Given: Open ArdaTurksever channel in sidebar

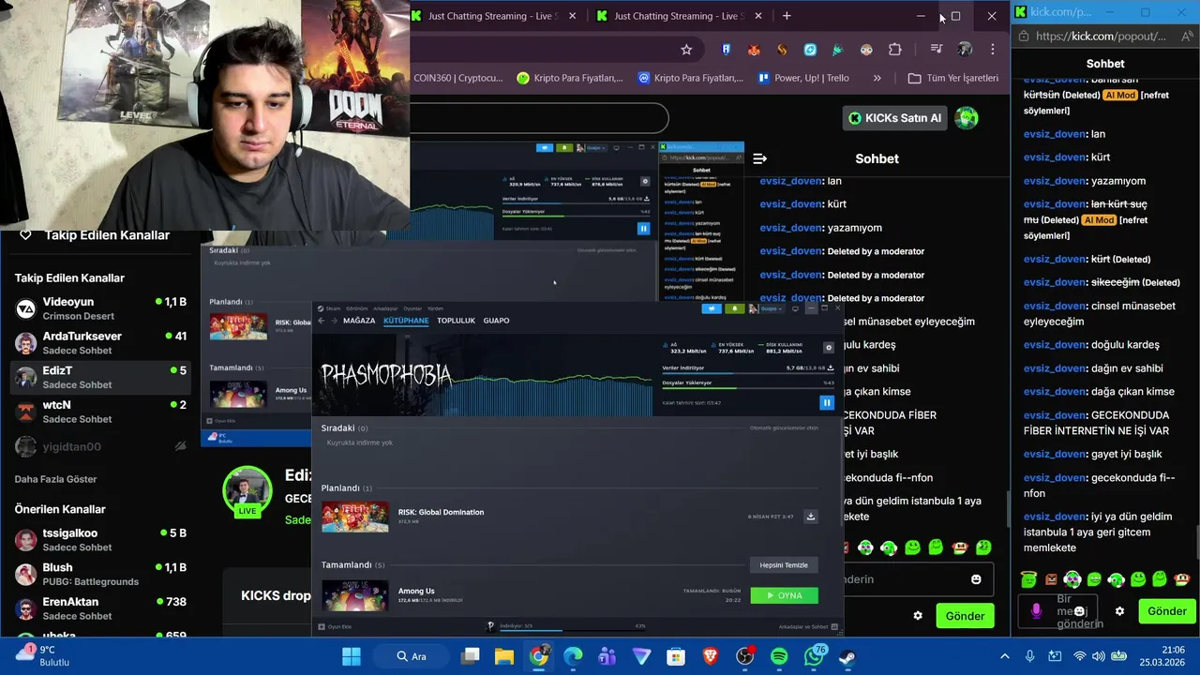Looking at the screenshot, I should pos(101,343).
